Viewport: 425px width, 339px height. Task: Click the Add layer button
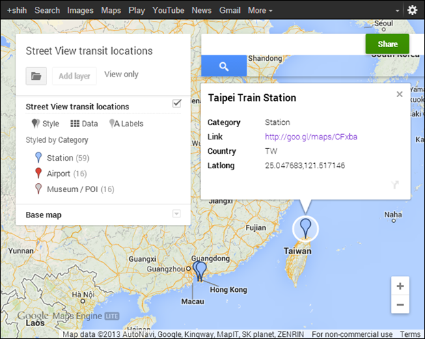point(74,76)
